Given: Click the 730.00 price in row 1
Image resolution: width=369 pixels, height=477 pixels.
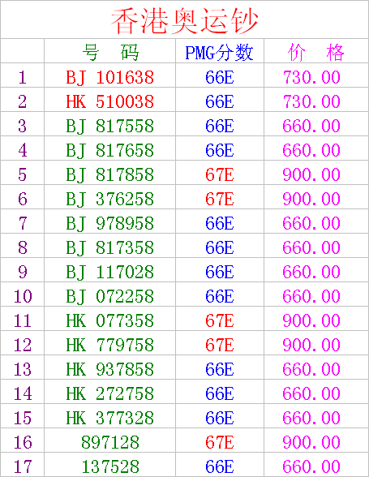Looking at the screenshot, I should tap(311, 77).
